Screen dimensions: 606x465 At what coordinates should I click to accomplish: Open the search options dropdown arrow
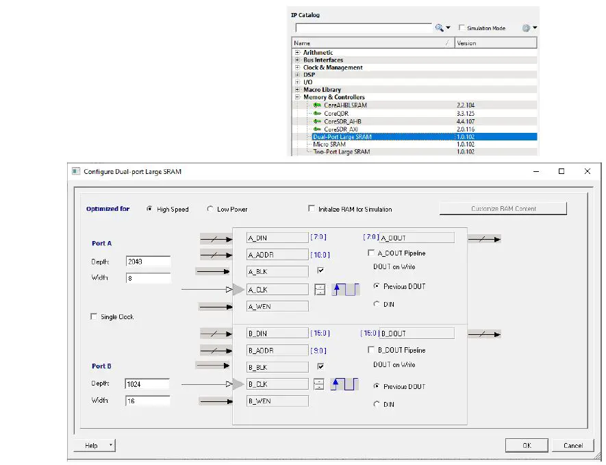click(448, 26)
